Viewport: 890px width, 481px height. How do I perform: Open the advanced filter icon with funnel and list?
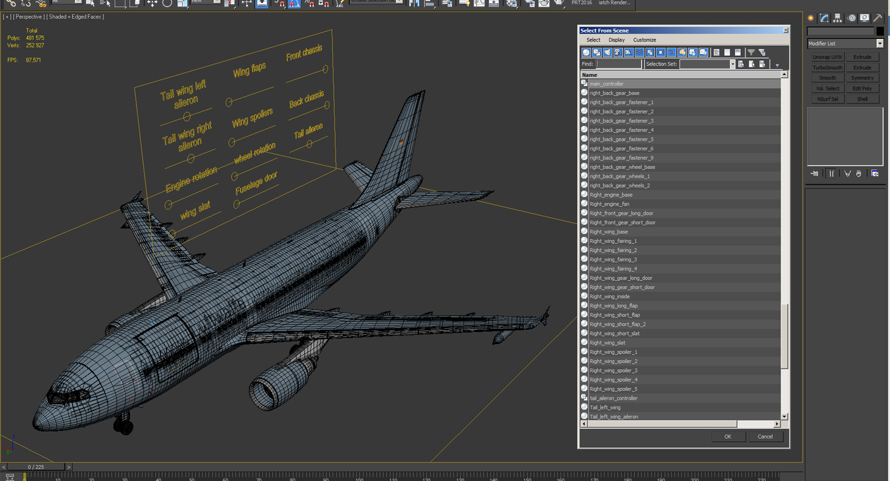tap(763, 52)
